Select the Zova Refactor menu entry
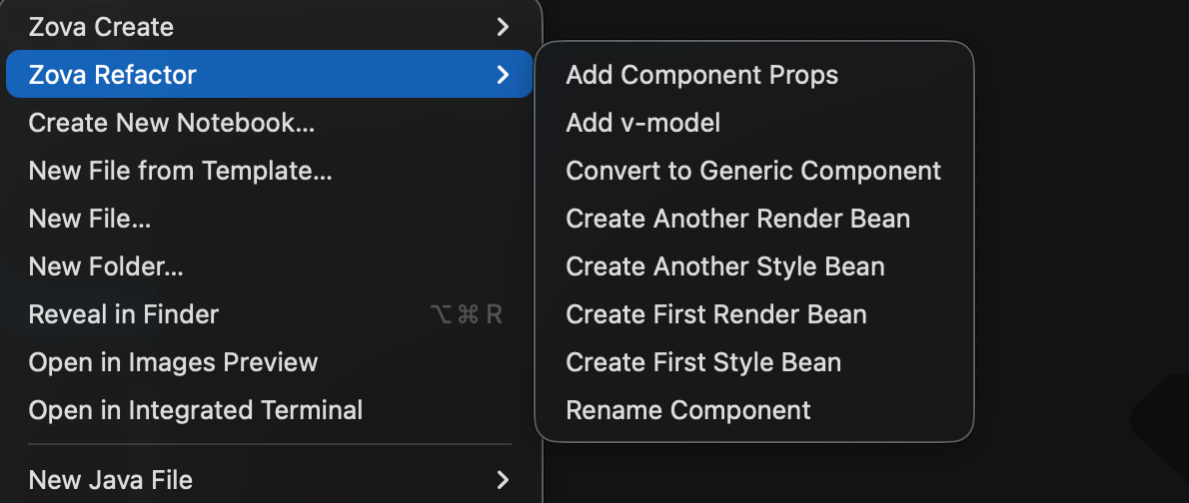1189x503 pixels. (113, 75)
